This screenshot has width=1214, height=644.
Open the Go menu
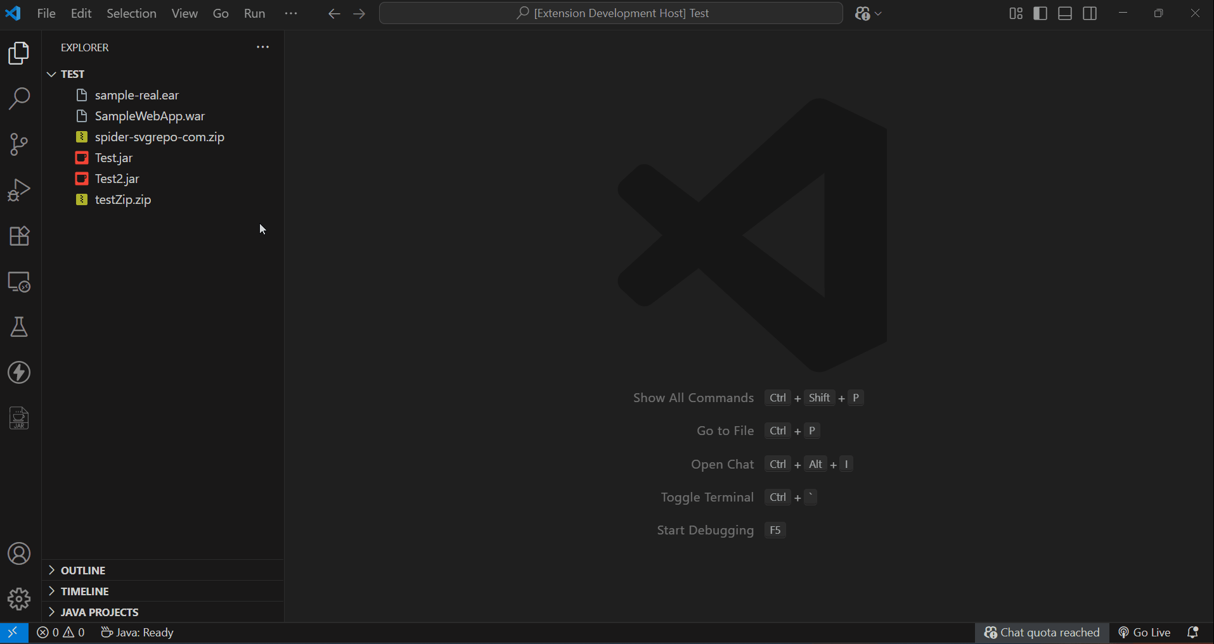tap(221, 13)
